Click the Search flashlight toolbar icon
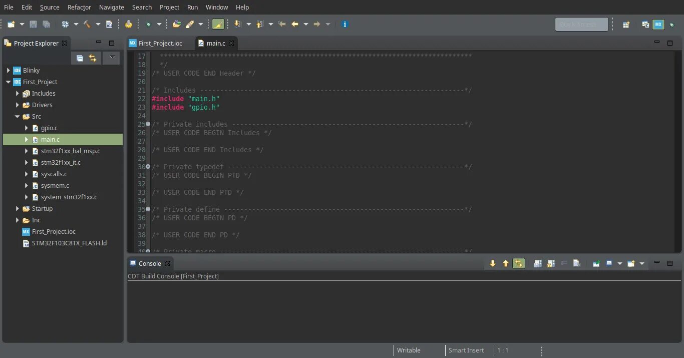The height and width of the screenshot is (358, 684). (x=190, y=24)
